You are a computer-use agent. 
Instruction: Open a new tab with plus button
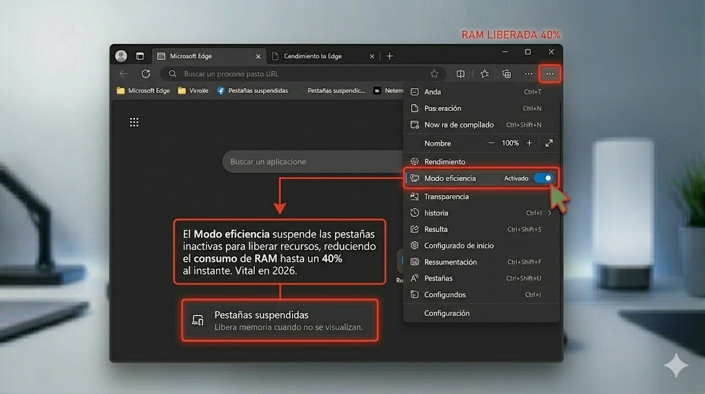click(390, 56)
